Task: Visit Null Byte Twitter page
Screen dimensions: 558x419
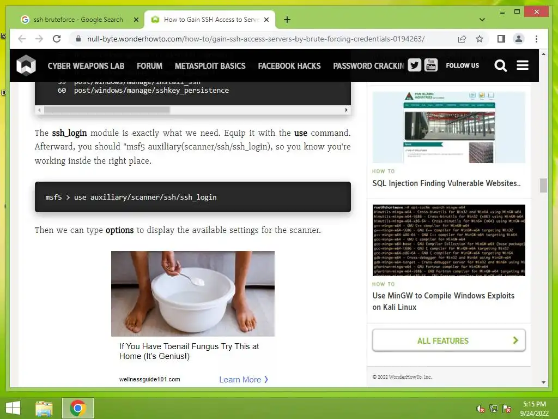Action: pyautogui.click(x=414, y=65)
